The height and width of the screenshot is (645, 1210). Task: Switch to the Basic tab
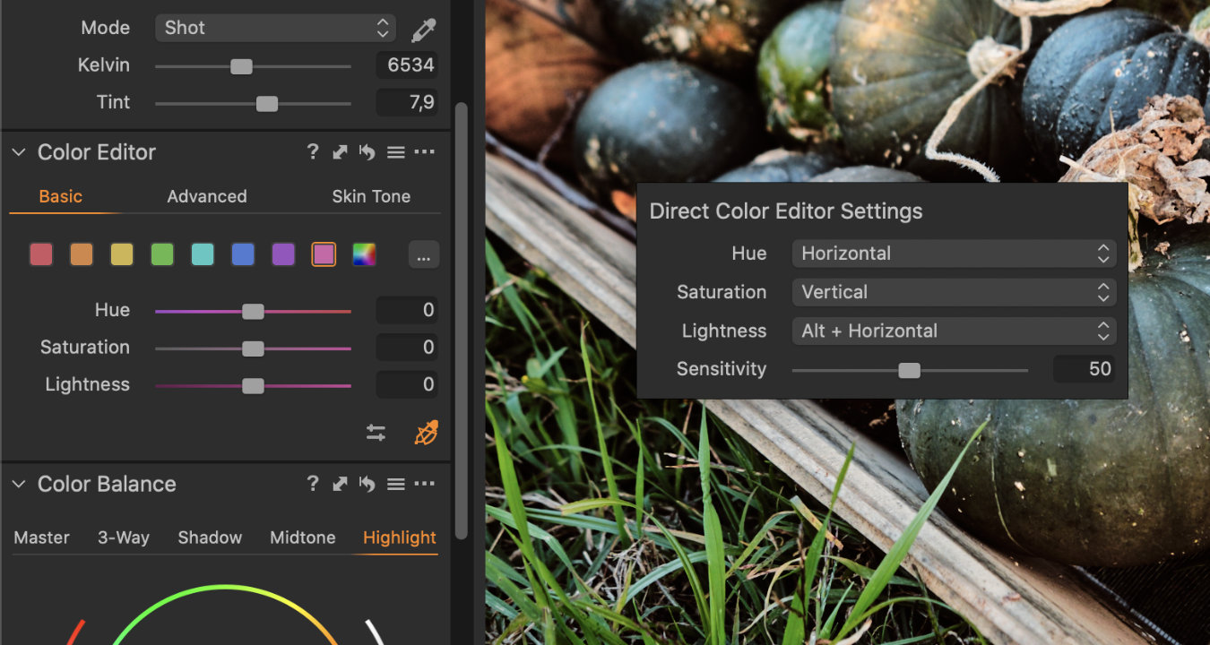(x=61, y=196)
